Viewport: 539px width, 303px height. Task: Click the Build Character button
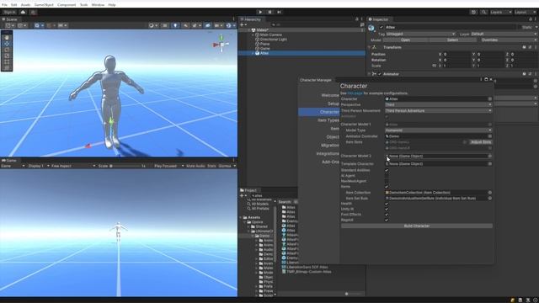click(x=417, y=226)
